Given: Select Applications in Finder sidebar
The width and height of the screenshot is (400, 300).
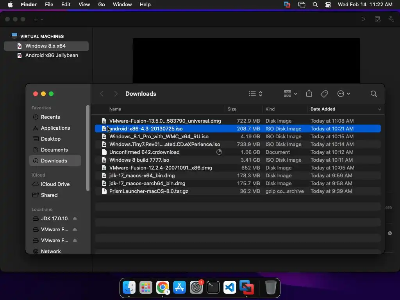Looking at the screenshot, I should coord(55,128).
